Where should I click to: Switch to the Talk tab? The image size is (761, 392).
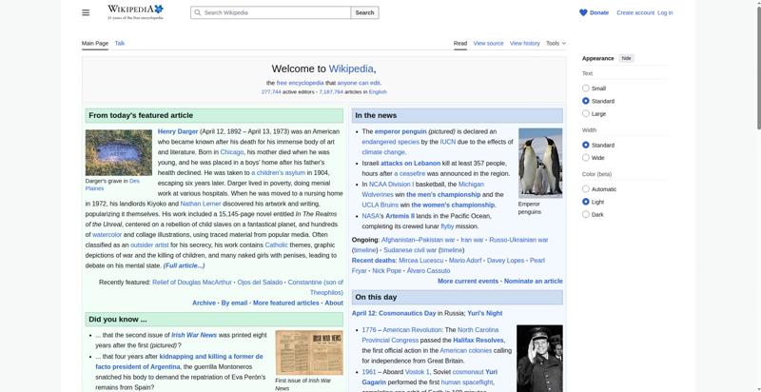[120, 43]
